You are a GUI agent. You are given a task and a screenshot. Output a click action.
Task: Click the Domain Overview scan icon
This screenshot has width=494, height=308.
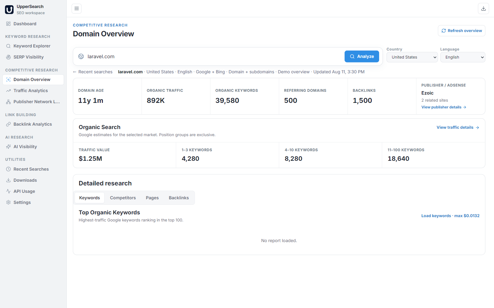pos(8,79)
